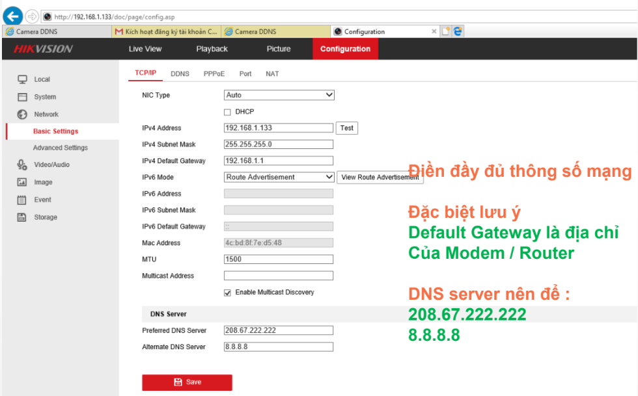The height and width of the screenshot is (396, 638).
Task: Uncheck Enable Multicast Discovery
Action: pos(228,293)
